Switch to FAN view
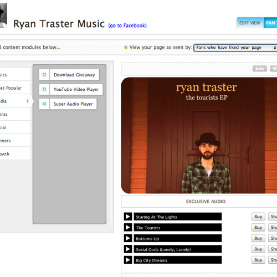The height and width of the screenshot is (277, 277). [x=270, y=23]
